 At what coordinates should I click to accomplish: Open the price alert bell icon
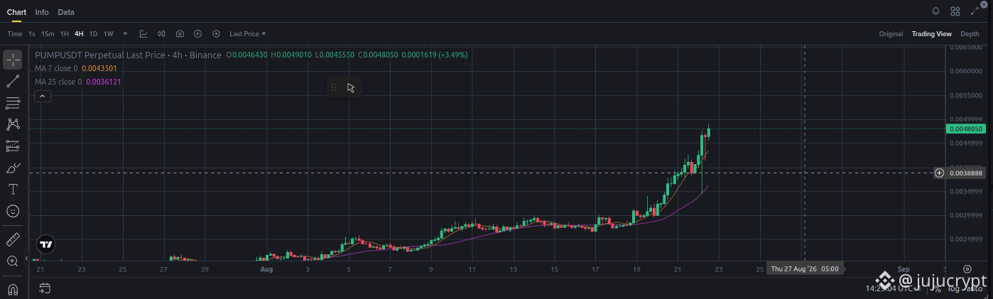pyautogui.click(x=935, y=11)
